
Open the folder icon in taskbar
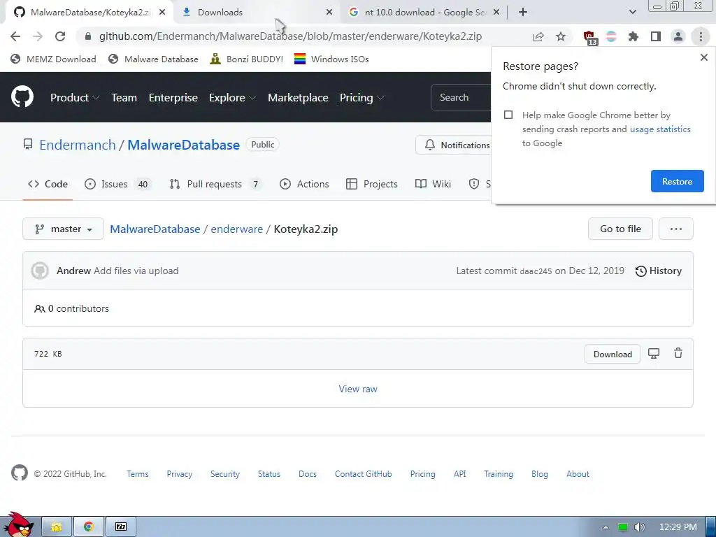tap(57, 527)
